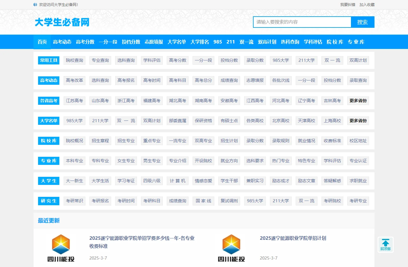
Task: Click the 最近更新 section heading
Action: point(49,221)
